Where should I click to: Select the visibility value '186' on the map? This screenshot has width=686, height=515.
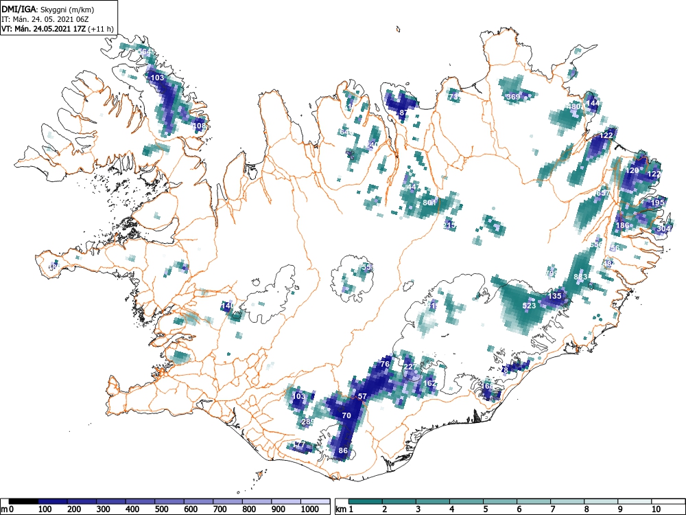coord(623,225)
